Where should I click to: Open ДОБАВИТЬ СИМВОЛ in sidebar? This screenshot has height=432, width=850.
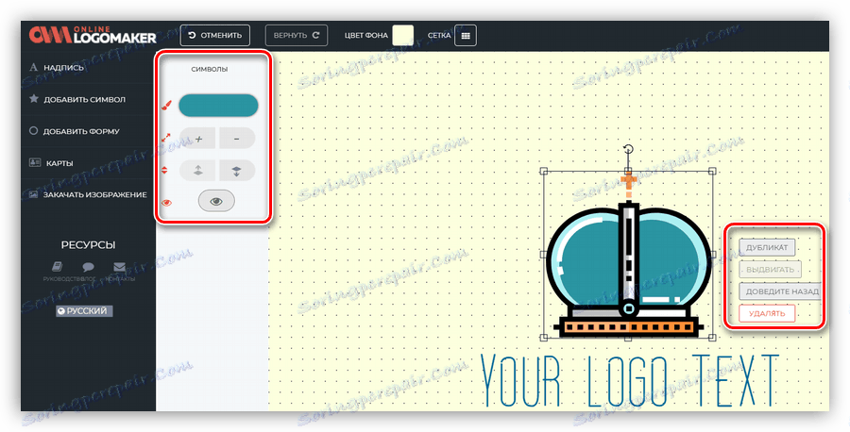[x=85, y=100]
